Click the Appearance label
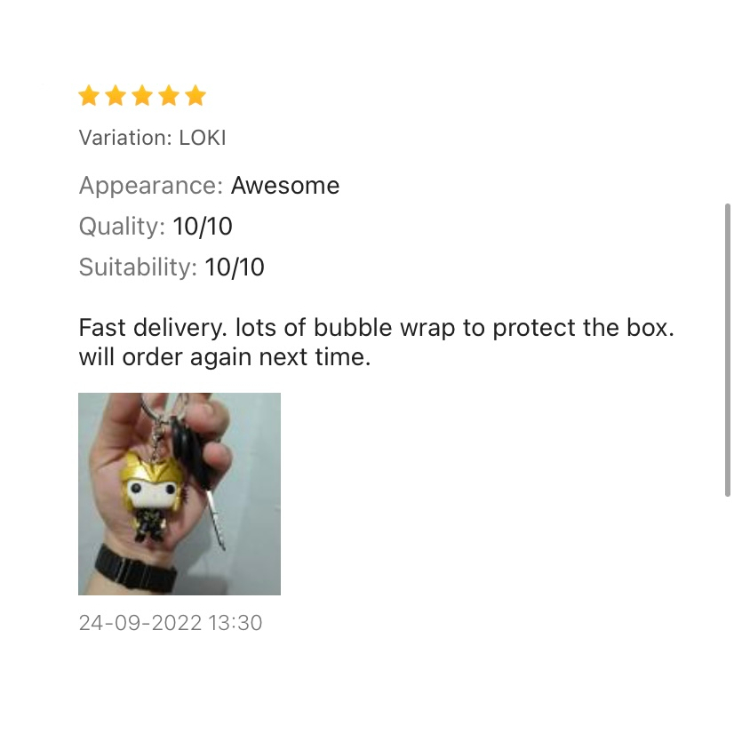 [151, 186]
